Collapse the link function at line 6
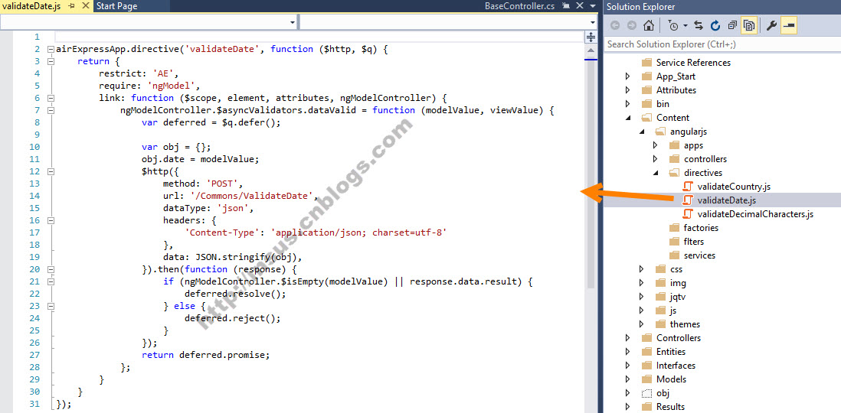This screenshot has width=841, height=413. [x=51, y=98]
